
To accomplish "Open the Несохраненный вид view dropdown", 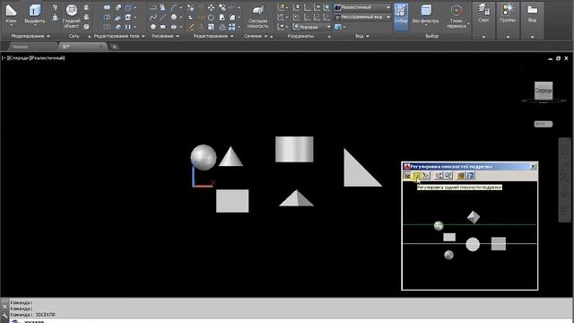I will (362, 17).
